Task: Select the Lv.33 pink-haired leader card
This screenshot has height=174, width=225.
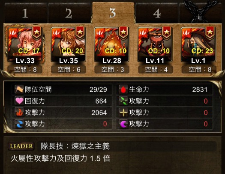Action: click(25, 44)
